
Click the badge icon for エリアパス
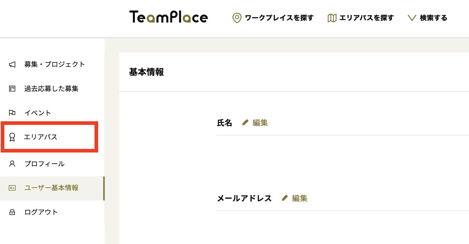(11, 137)
